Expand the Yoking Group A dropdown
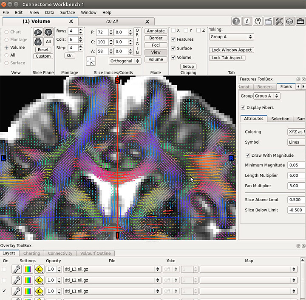This screenshot has width=306, height=300. (231, 37)
